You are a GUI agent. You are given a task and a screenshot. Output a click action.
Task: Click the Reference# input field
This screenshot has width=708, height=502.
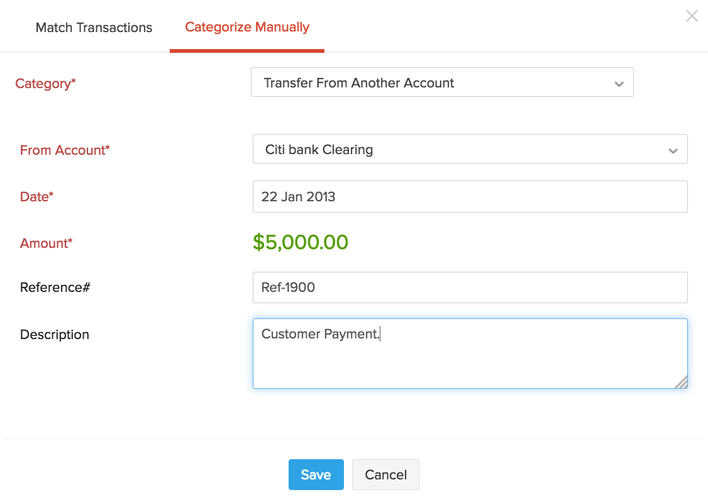tap(470, 287)
